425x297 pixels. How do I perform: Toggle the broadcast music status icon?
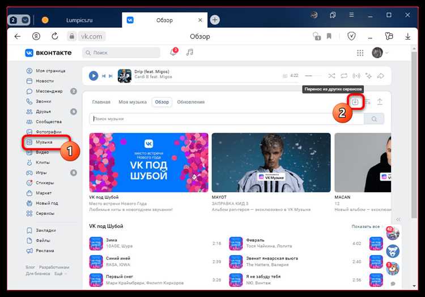356,75
